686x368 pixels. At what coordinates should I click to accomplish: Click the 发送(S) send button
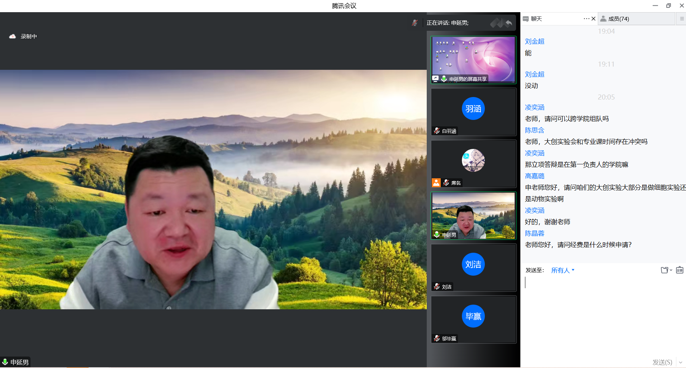662,362
